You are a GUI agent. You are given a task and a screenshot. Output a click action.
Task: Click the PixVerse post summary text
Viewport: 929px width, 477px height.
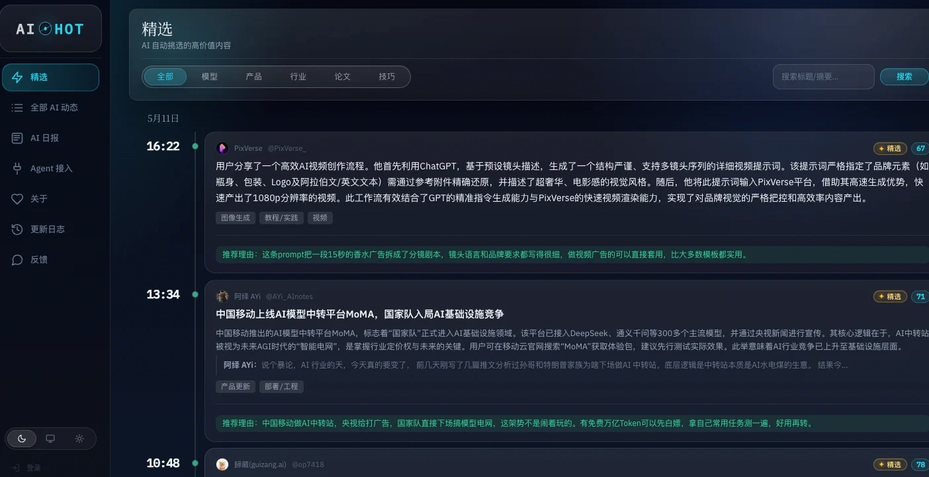[x=572, y=182]
